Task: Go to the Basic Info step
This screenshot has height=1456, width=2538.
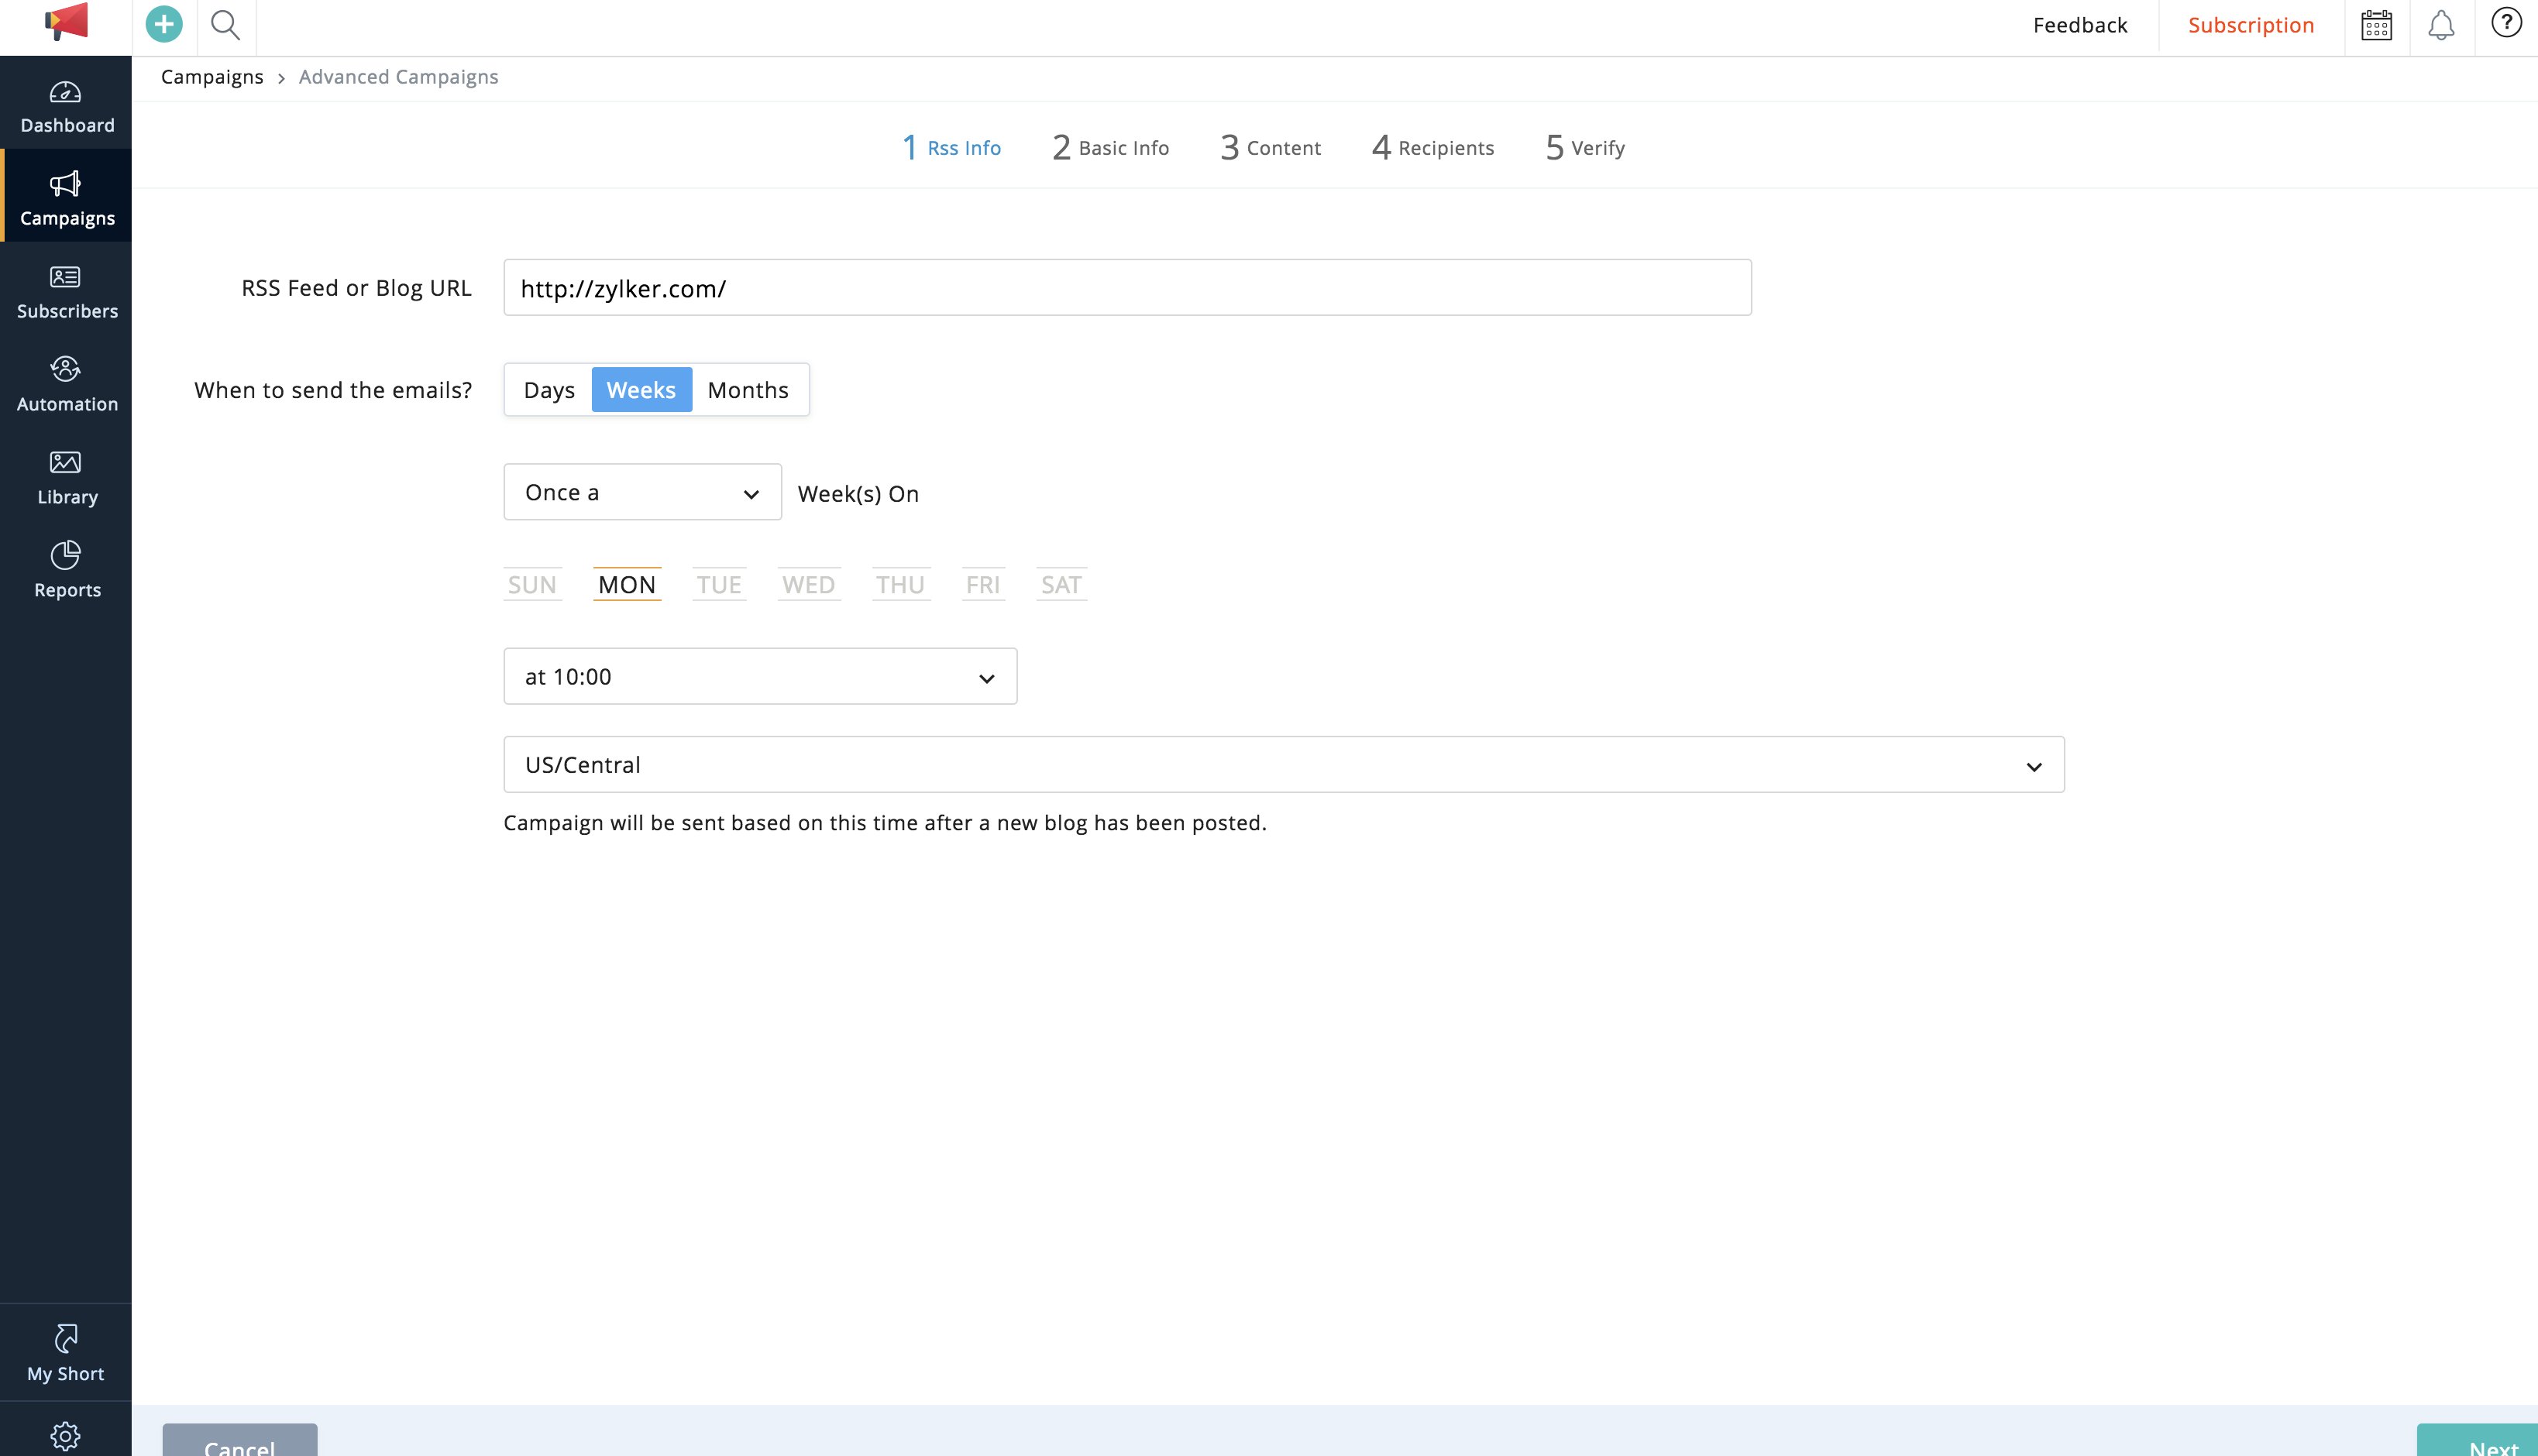Action: [1110, 148]
